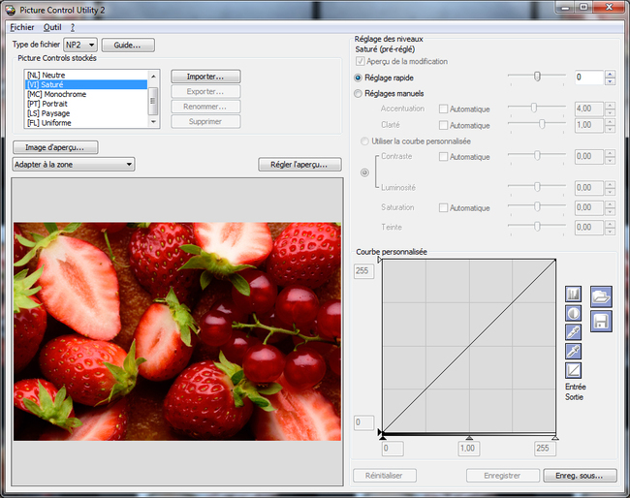Click the Régler l'aperçu... button
The height and width of the screenshot is (498, 630).
tap(299, 165)
